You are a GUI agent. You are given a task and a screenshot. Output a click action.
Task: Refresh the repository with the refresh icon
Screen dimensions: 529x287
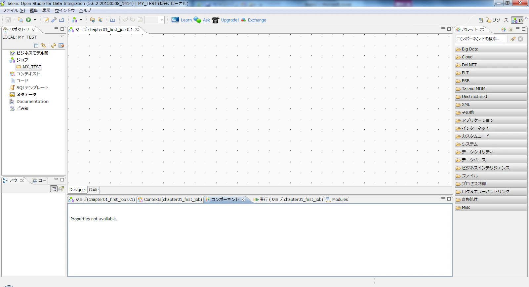pos(54,46)
